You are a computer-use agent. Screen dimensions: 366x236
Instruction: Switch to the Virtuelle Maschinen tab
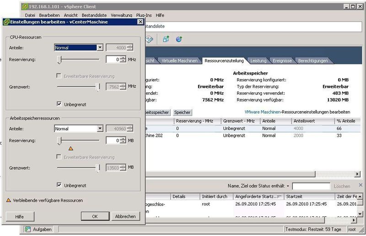[179, 60]
